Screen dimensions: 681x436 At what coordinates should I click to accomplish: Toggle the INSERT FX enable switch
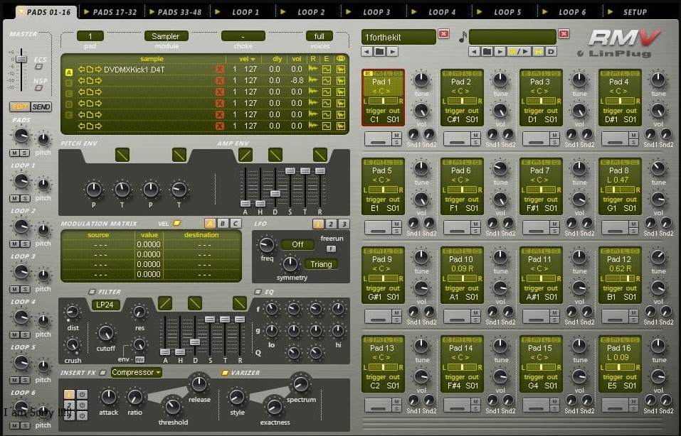102,372
